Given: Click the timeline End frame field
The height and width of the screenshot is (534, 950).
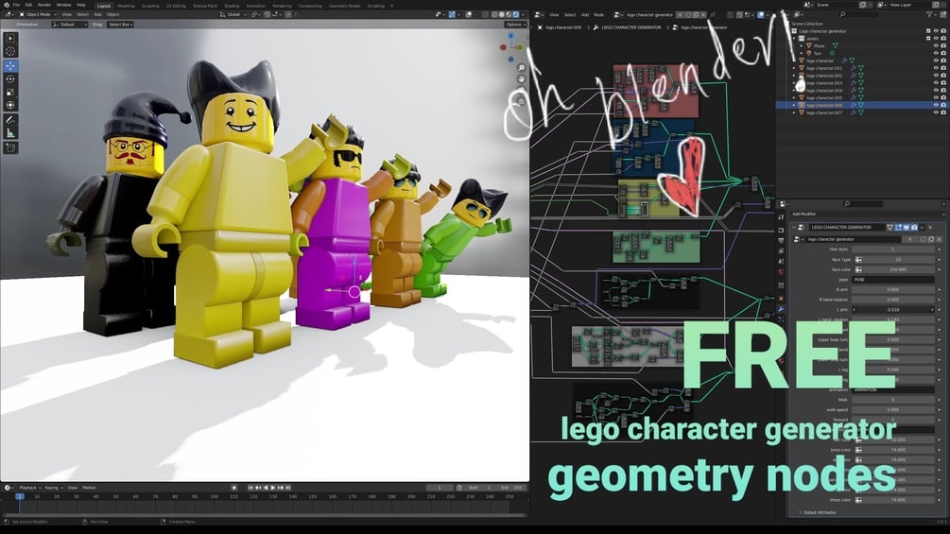Looking at the screenshot, I should click(511, 488).
